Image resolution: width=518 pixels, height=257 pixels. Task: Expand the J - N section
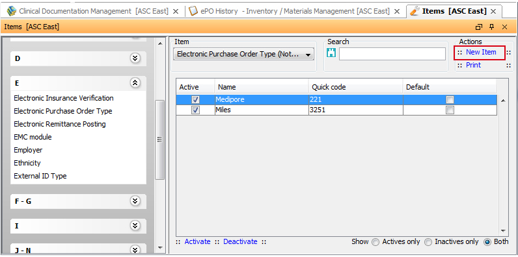135,250
